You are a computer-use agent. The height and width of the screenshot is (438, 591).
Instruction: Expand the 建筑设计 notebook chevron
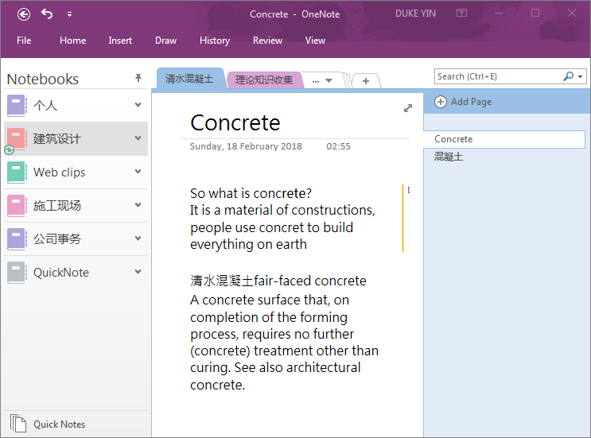pos(138,138)
